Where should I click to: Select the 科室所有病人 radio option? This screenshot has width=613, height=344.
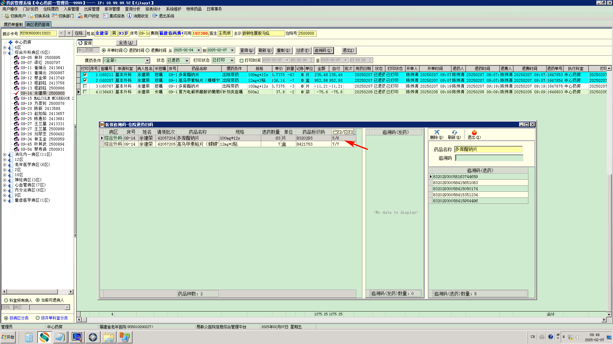click(x=6, y=300)
